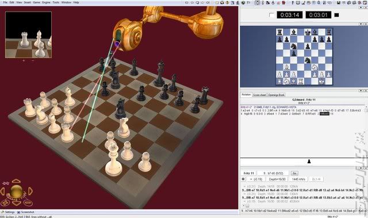The height and width of the screenshot is (218, 368).
Task: Click the white side indicator box by clocks
Action: click(271, 15)
